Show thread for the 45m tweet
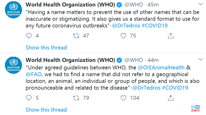The height and width of the screenshot is (115, 206). tap(46, 47)
